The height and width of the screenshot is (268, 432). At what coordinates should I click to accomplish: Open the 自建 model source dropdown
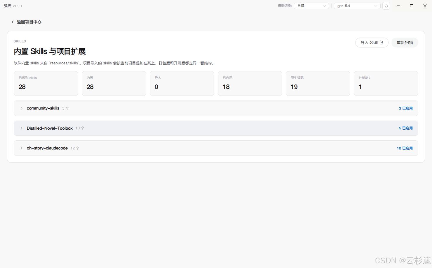click(x=311, y=6)
